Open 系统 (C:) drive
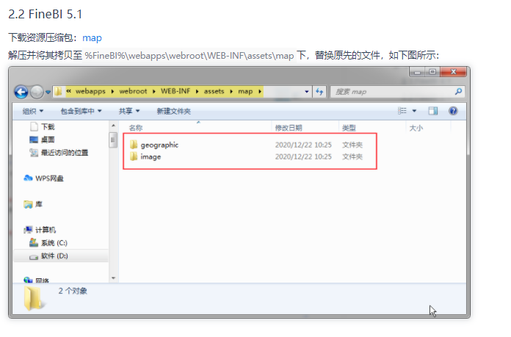The height and width of the screenshot is (337, 511). pyautogui.click(x=54, y=243)
